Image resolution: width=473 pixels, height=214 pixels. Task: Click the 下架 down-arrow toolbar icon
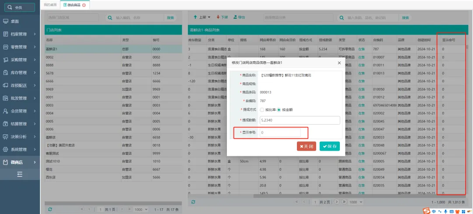[218, 18]
